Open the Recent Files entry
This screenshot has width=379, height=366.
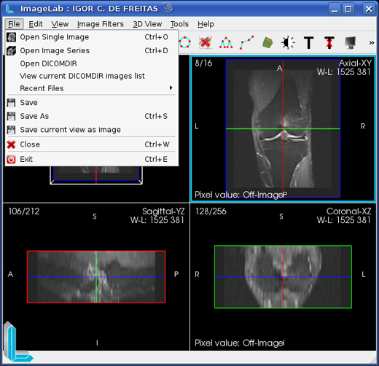coord(92,88)
